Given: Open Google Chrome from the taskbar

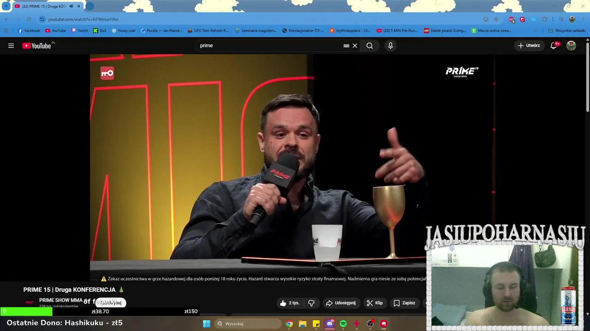Looking at the screenshot, I should pyautogui.click(x=289, y=324).
